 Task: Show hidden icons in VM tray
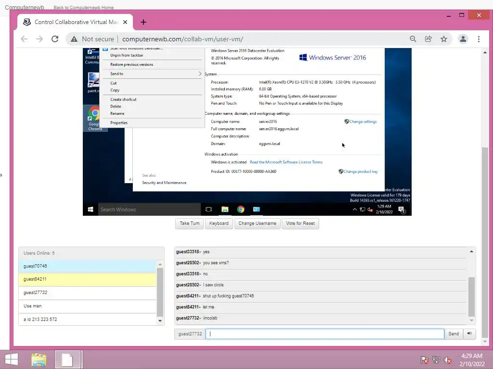355,209
